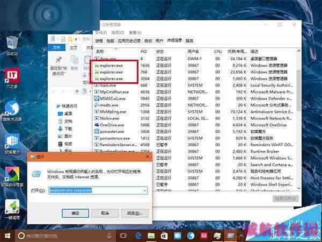The width and height of the screenshot is (322, 242).
Task: Click the 确定 button in Run dialog
Action: [75, 213]
